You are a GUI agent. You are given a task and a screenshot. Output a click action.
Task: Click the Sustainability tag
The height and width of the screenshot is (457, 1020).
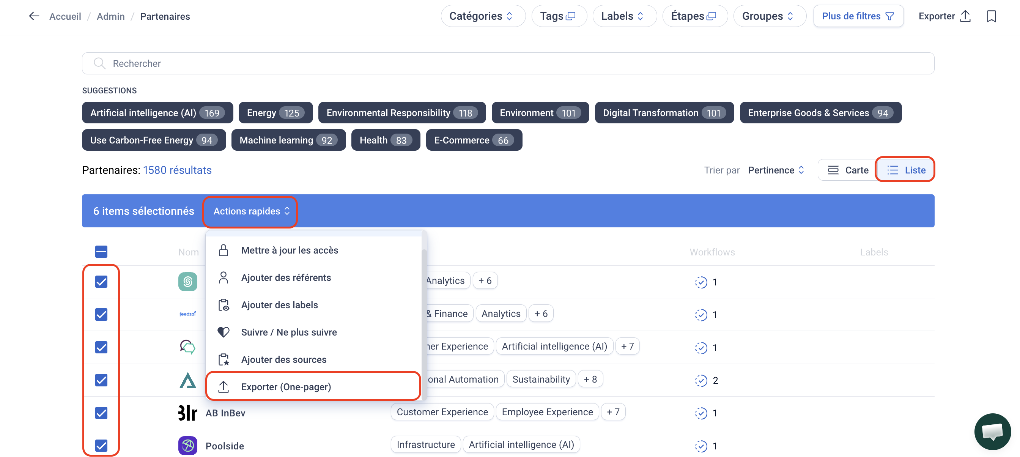541,379
